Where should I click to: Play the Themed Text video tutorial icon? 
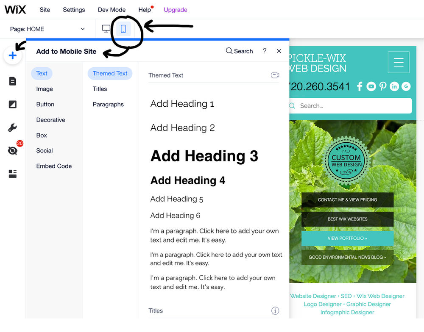tap(275, 75)
